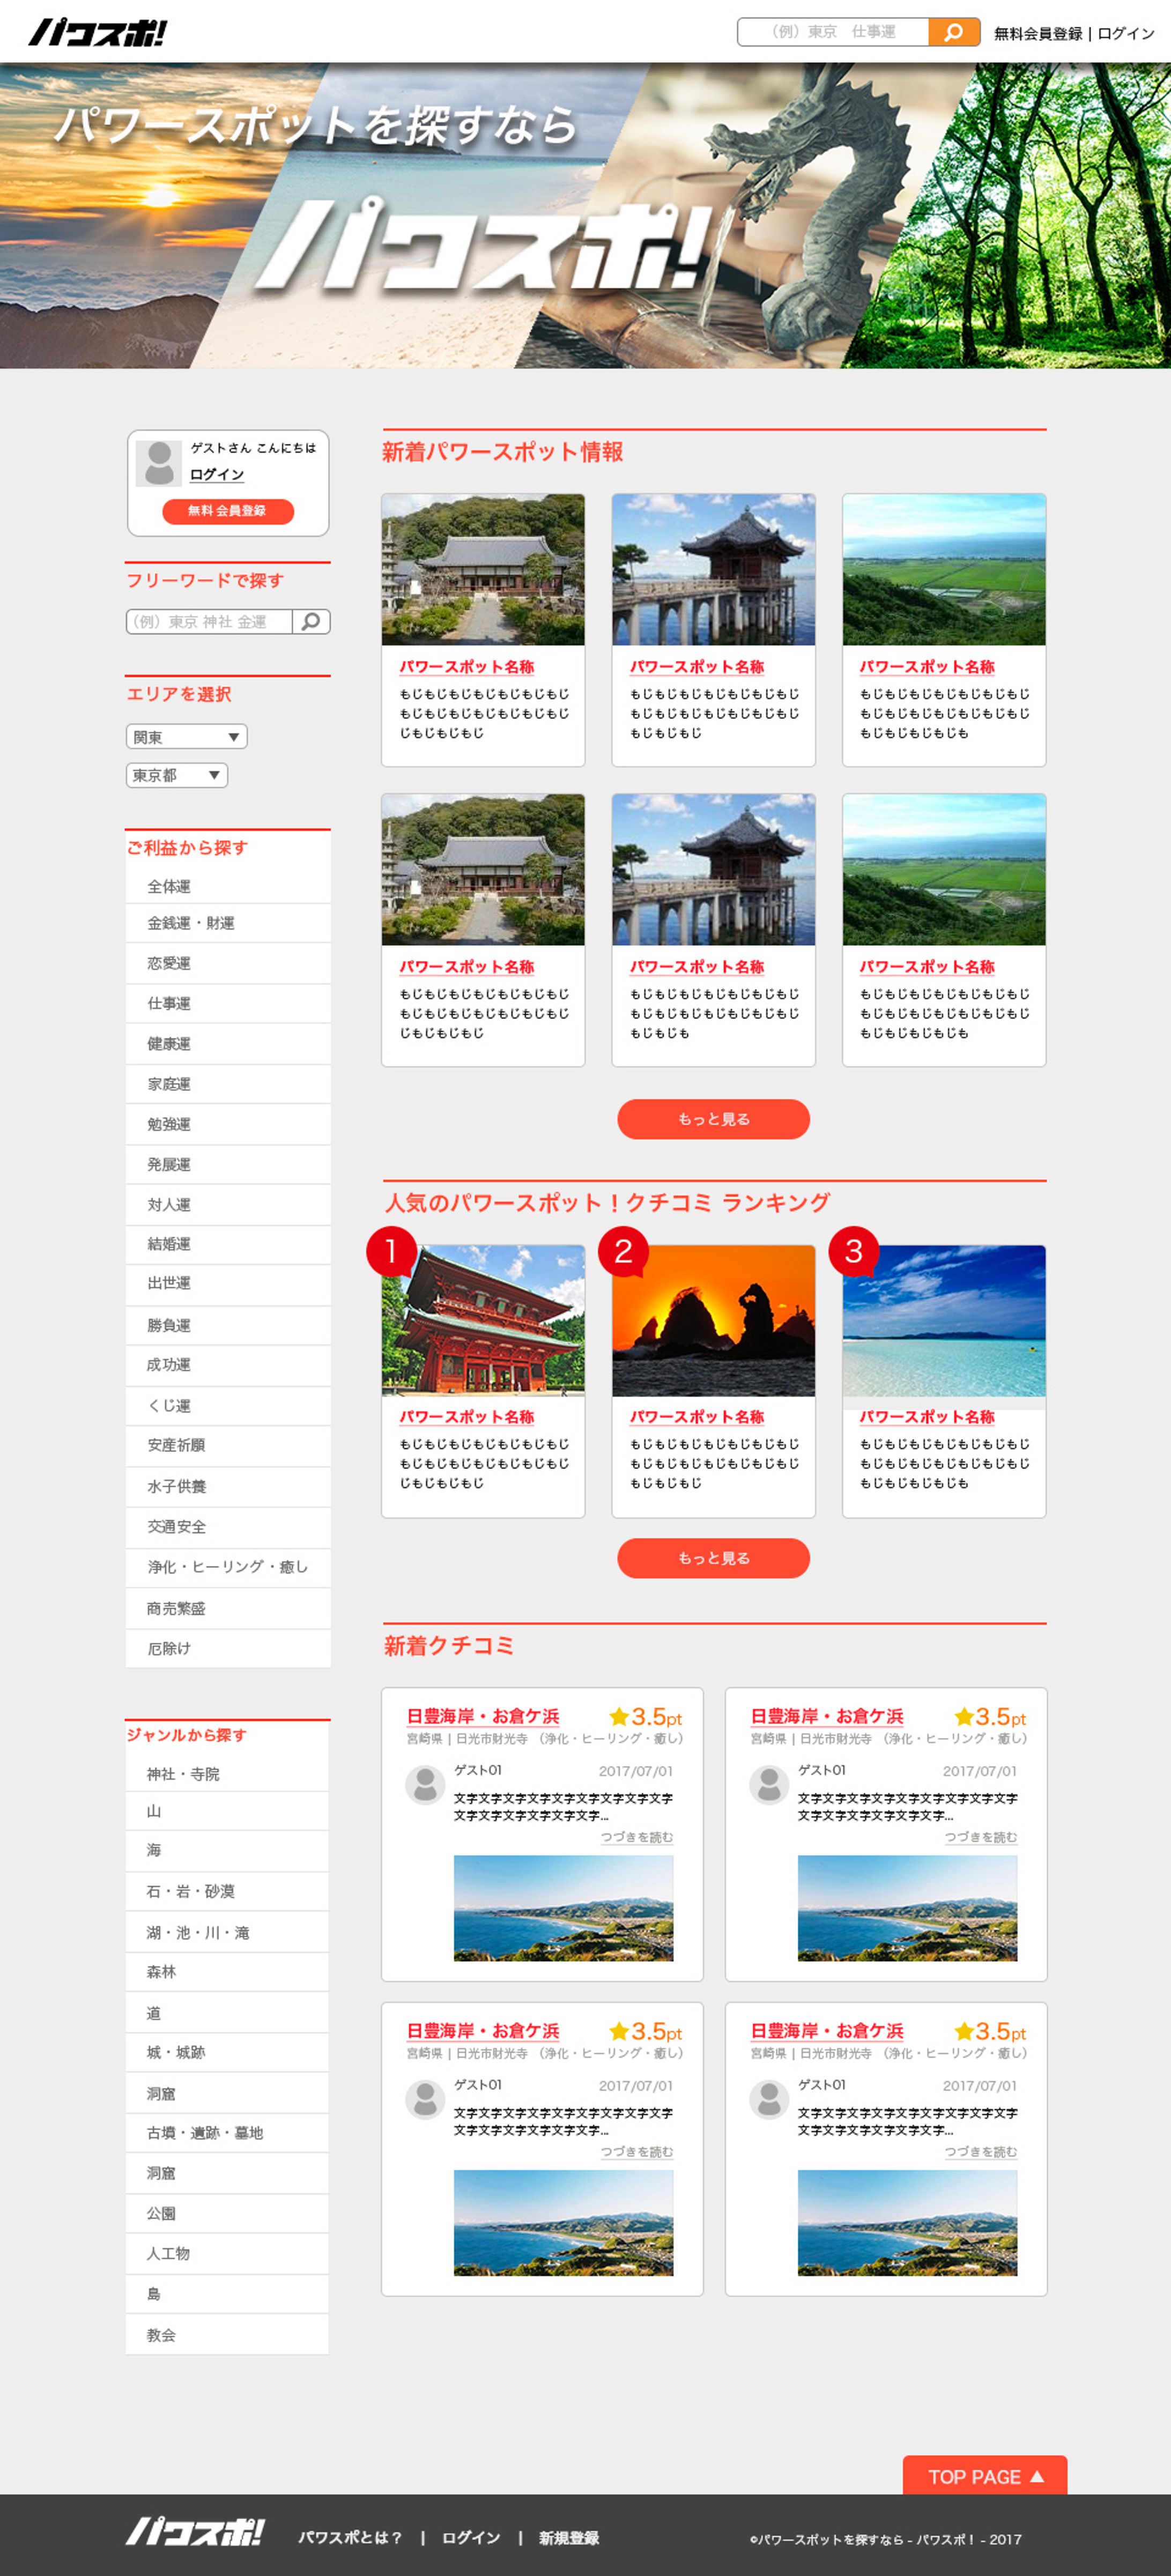Click the red 無料会員登録 button in sidebar
The image size is (1171, 2576).
[228, 511]
